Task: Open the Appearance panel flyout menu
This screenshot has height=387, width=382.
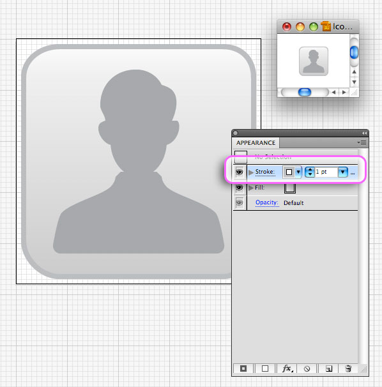Action: (362, 142)
